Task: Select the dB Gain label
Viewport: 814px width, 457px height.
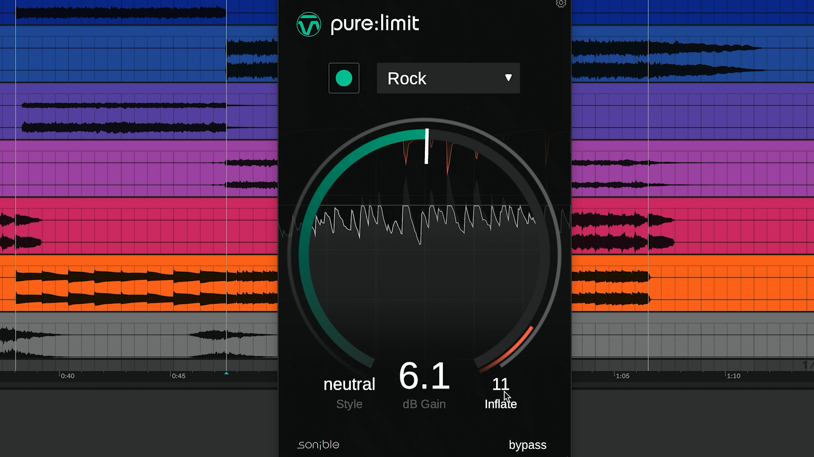Action: (x=424, y=404)
